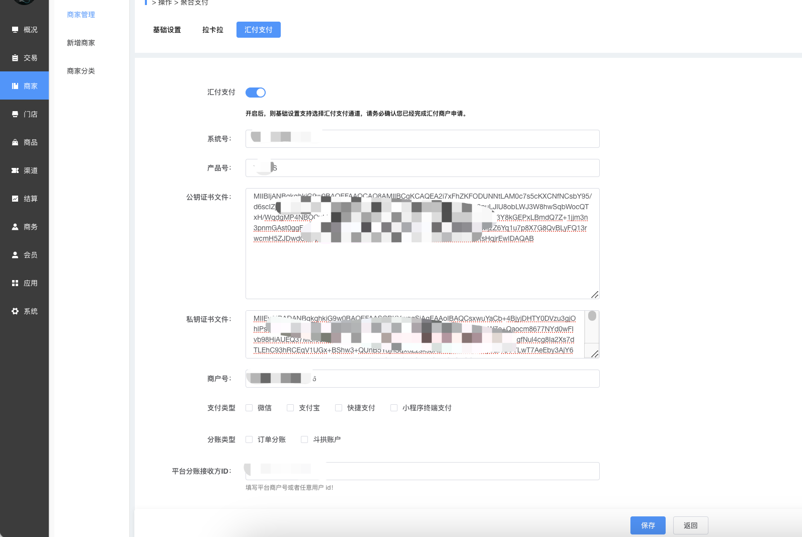Check the 微信 payment type box

point(249,408)
